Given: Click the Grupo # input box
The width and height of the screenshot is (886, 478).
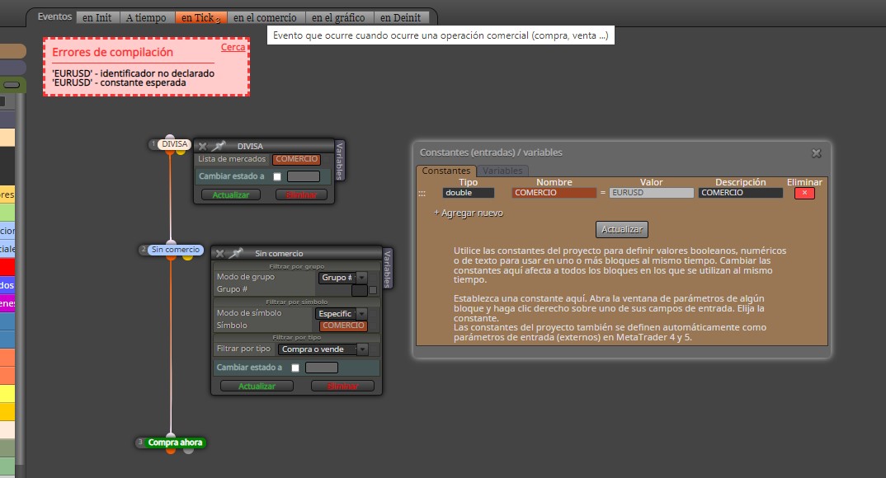Looking at the screenshot, I should tap(360, 290).
